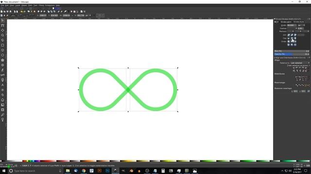Switch to the Stroke paint tab
311x174 pixels.
[286, 22]
